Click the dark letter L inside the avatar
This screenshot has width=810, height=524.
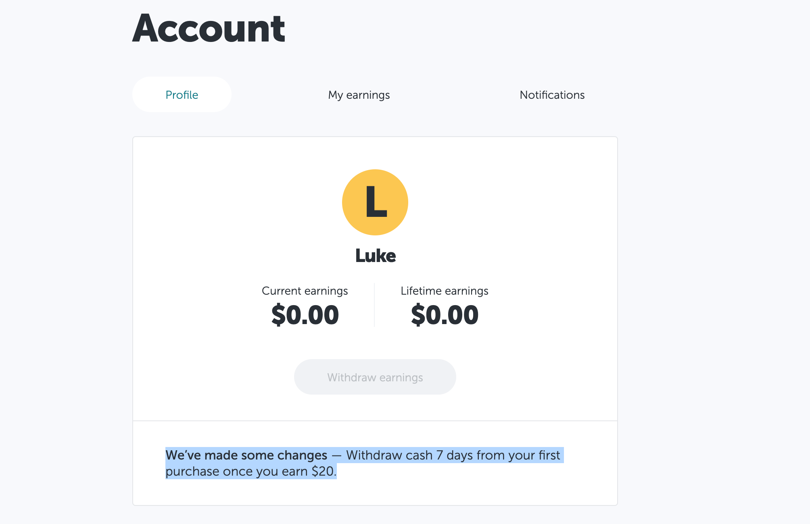click(x=376, y=202)
